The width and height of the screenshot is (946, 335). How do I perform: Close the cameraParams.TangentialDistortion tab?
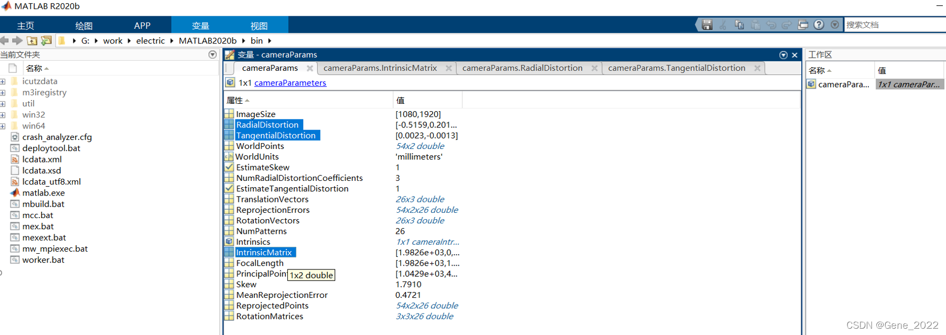(x=757, y=68)
